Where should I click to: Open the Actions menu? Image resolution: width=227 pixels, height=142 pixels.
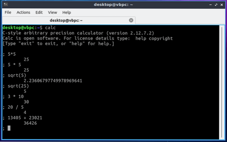pyautogui.click(x=23, y=12)
